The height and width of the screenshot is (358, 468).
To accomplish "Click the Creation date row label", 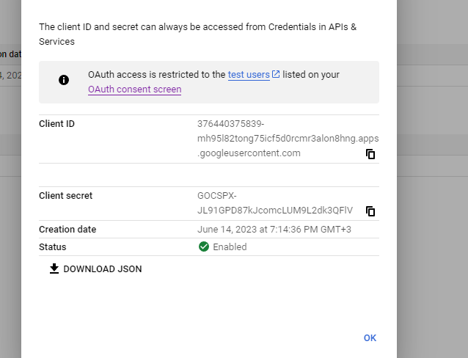I will [x=67, y=230].
